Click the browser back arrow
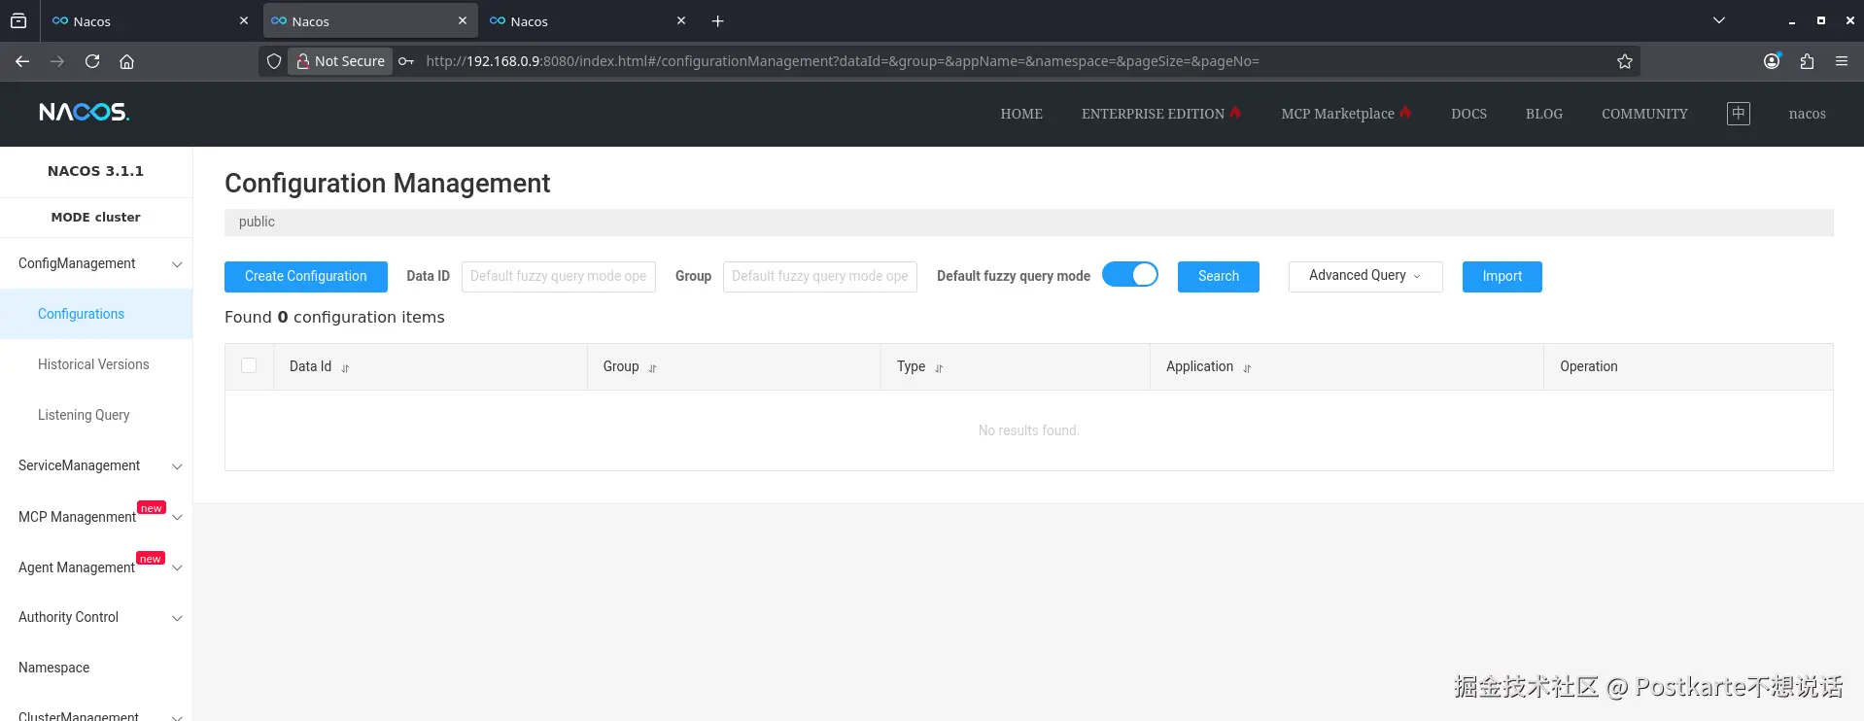Screen dimensions: 1864x721 click(x=22, y=61)
